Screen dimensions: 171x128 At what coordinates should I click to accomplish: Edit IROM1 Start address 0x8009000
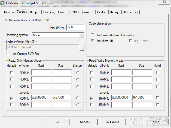tap(41, 98)
